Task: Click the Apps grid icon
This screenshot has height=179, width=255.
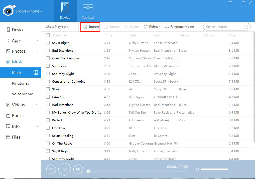Action: tap(8, 40)
